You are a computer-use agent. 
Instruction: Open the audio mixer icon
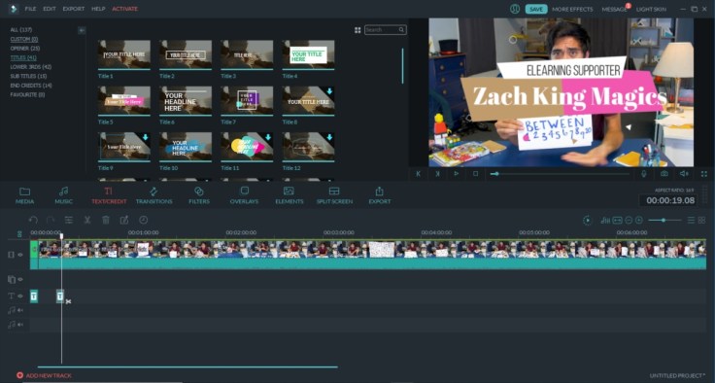coord(605,220)
